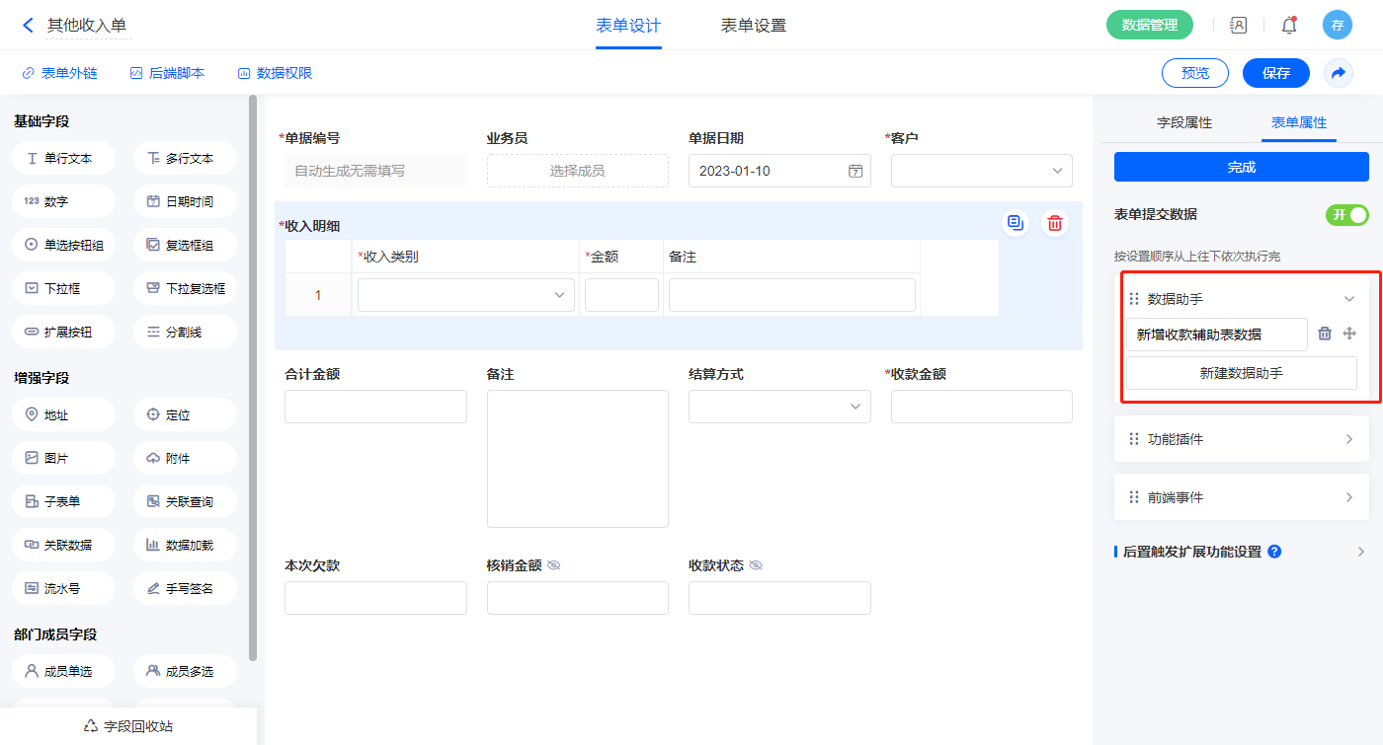
Task: Toggle visibility eye icon on 收款状态
Action: pos(756,565)
